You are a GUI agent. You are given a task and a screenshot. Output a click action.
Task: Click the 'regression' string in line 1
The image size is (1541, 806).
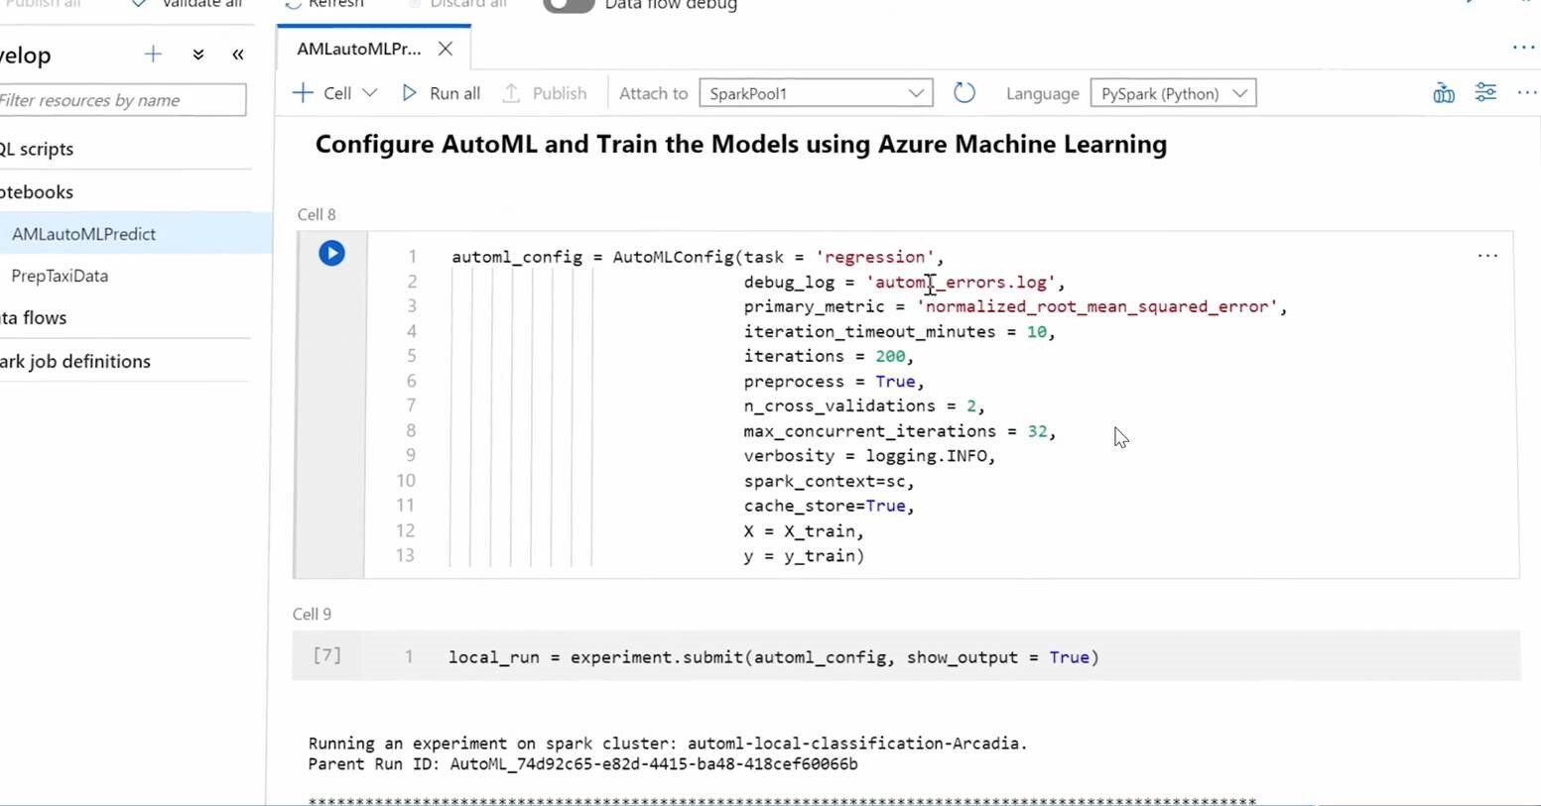(x=874, y=257)
